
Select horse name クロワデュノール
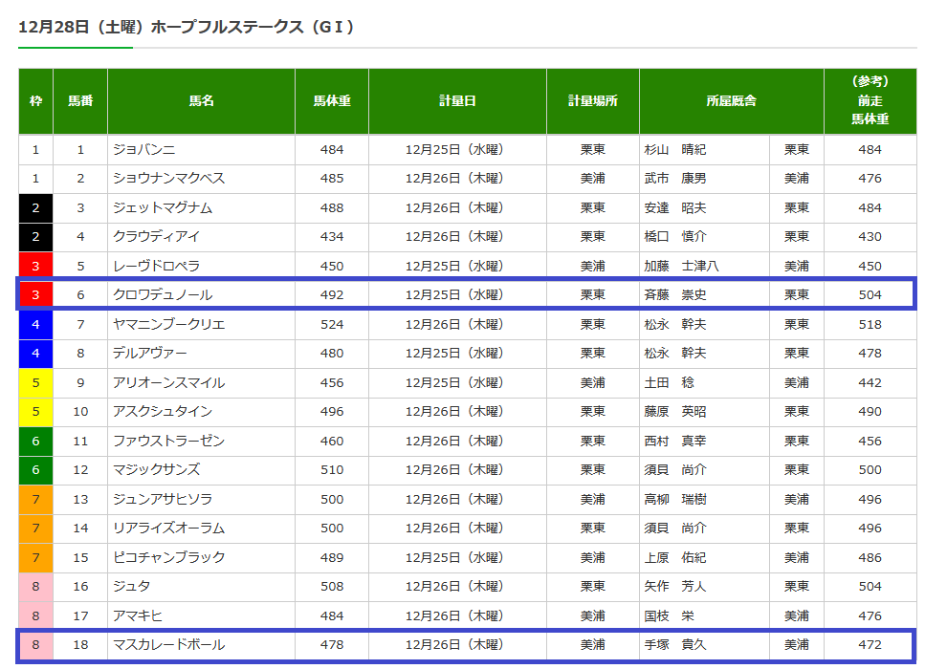pos(163,295)
